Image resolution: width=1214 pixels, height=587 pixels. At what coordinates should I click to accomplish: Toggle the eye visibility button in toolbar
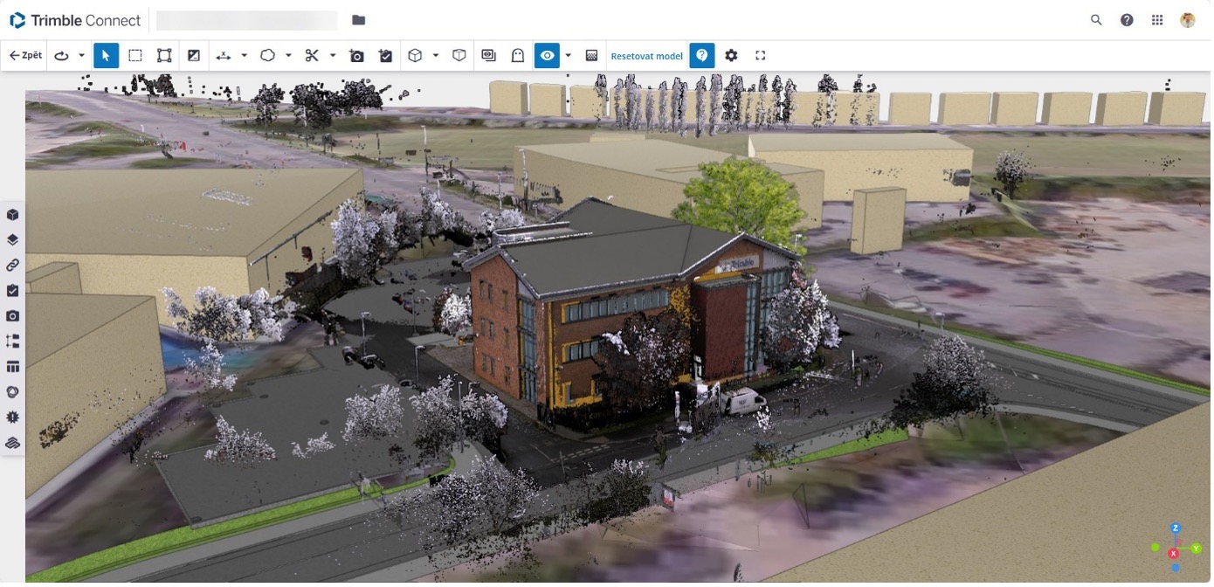[x=547, y=56]
